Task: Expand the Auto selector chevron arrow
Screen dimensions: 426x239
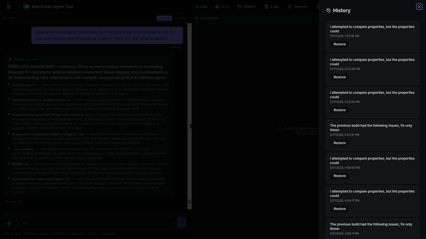Action: pos(172,223)
